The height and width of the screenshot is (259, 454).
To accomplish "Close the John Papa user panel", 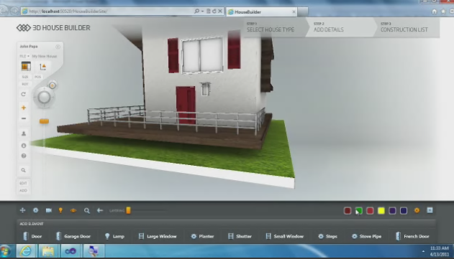I will click(58, 47).
